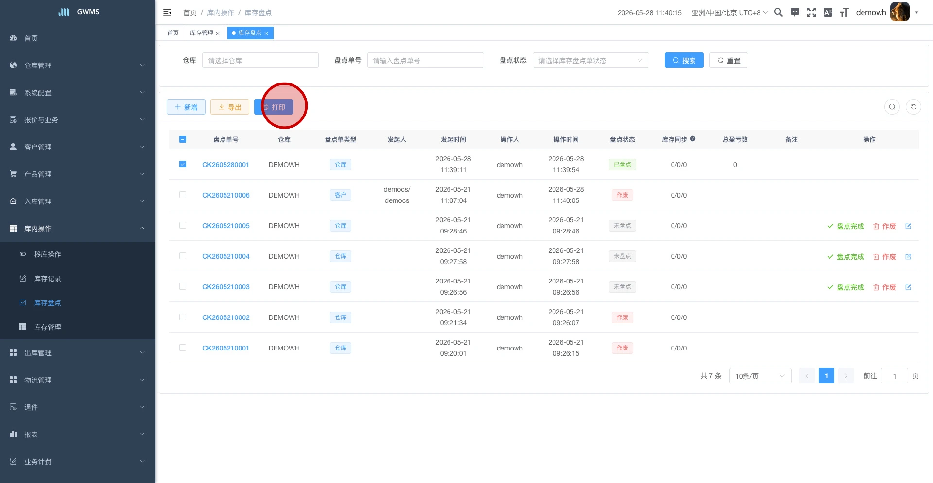Select 库存盘点 in the sidebar
Screen dimensions: 933x483
[78, 303]
